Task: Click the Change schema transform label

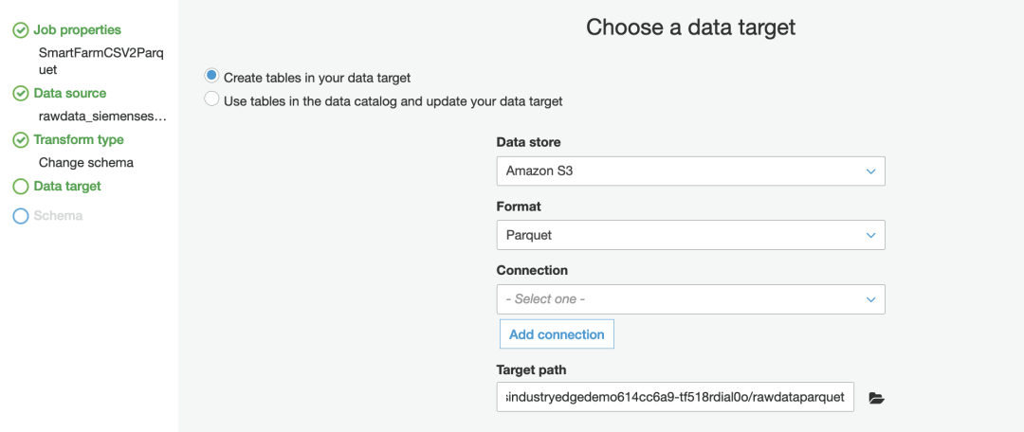Action: tap(86, 163)
